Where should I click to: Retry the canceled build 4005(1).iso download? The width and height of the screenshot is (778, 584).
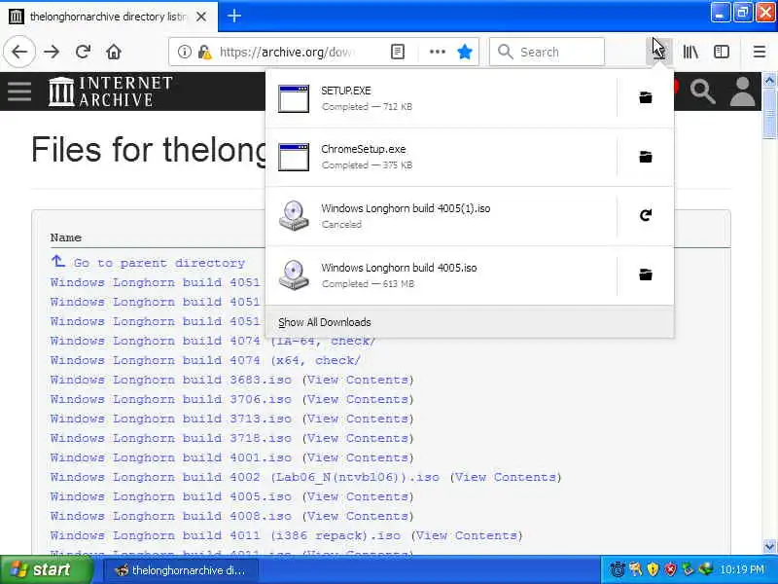click(645, 215)
